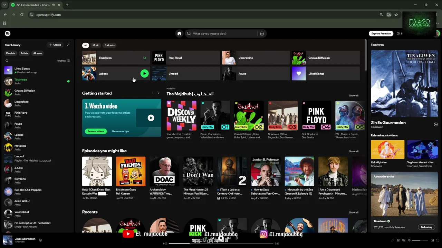Expand Your Library to full view
The height and width of the screenshot is (248, 442).
click(x=68, y=45)
